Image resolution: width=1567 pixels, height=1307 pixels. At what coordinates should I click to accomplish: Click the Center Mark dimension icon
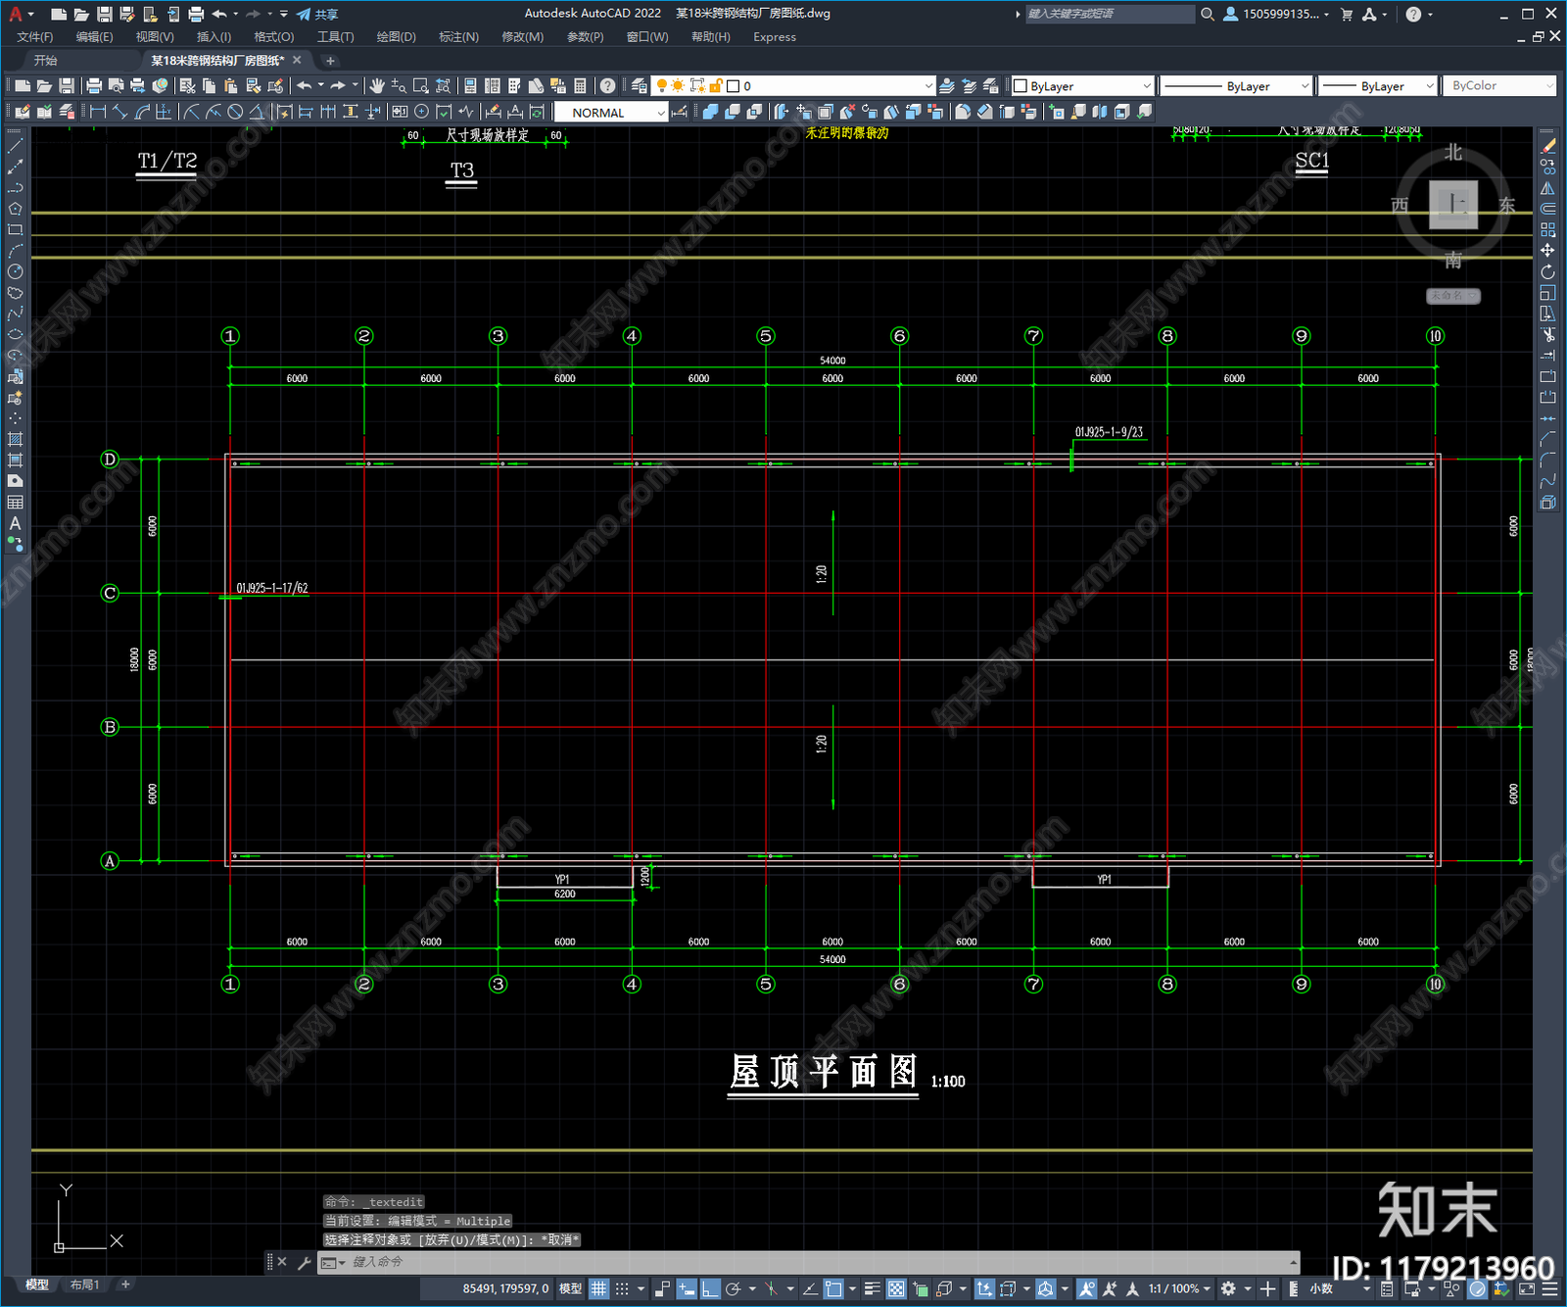tap(422, 112)
